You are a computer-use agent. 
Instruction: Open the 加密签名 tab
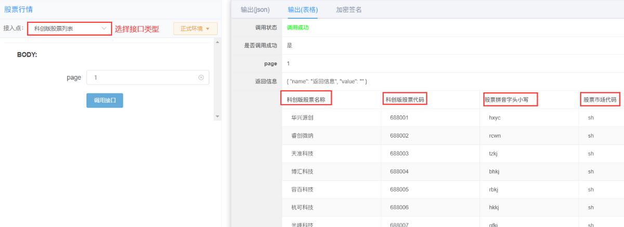pyautogui.click(x=348, y=9)
